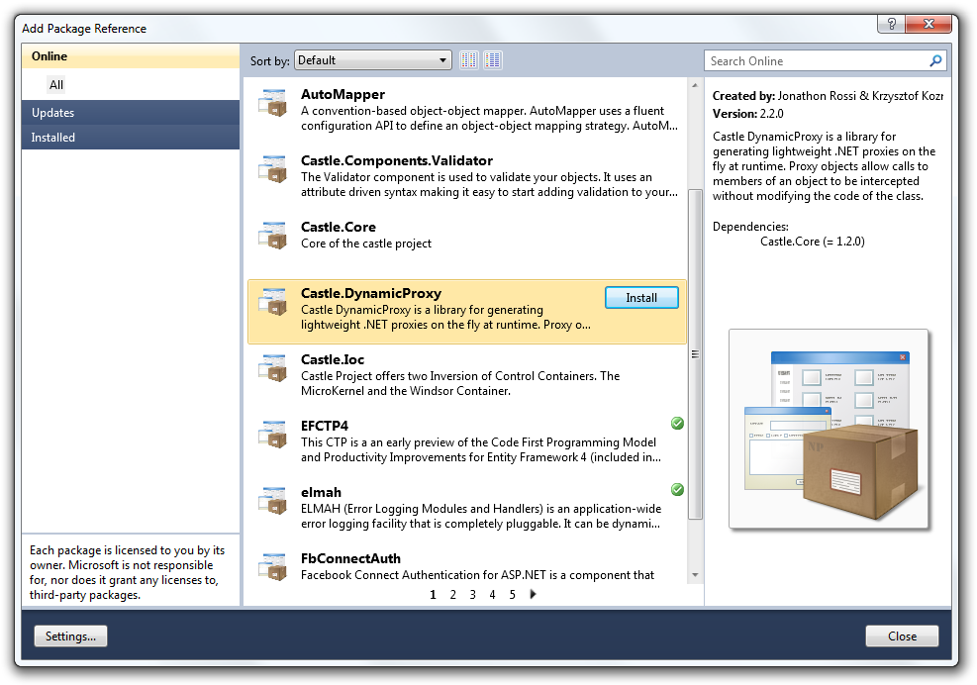Select the EFCTP4 package title
The width and height of the screenshot is (977, 685).
(325, 426)
